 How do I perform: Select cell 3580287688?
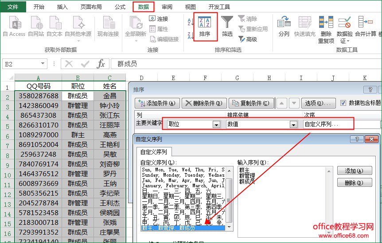[x=39, y=96]
